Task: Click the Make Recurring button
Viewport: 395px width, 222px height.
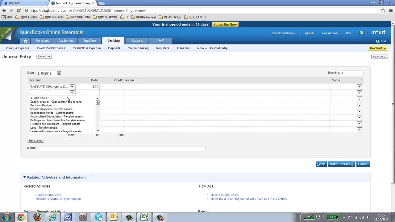Action: pyautogui.click(x=341, y=164)
